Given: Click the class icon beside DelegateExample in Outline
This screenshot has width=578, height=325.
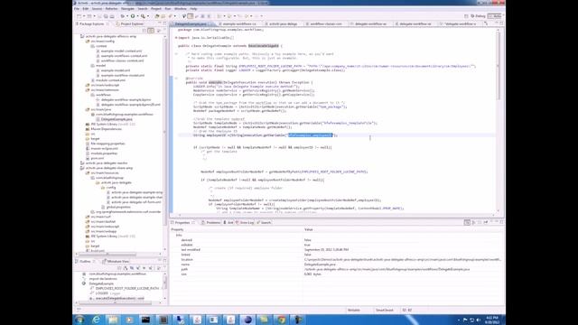Looking at the screenshot, I should click(x=84, y=283).
